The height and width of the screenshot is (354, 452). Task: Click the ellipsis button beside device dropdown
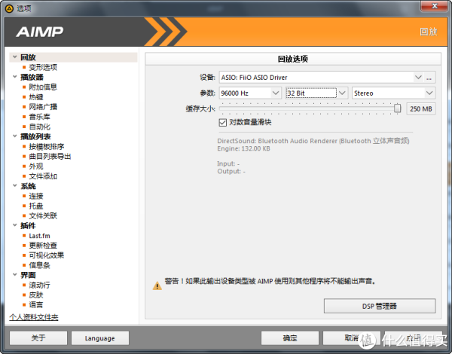(429, 78)
